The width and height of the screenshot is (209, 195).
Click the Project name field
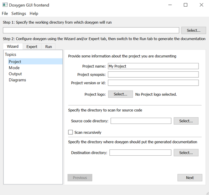[x=153, y=66]
